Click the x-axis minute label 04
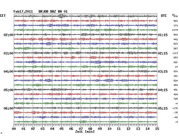Screen dimensions: 179x136 point(52,129)
